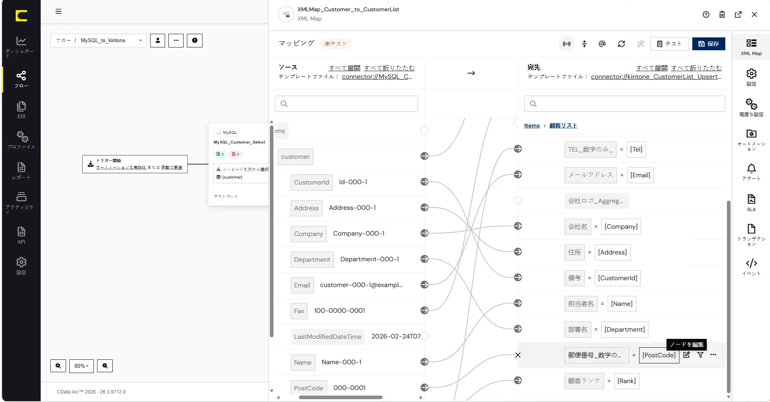Click the source search field
Screen dimensions: 770x402
[x=346, y=104]
